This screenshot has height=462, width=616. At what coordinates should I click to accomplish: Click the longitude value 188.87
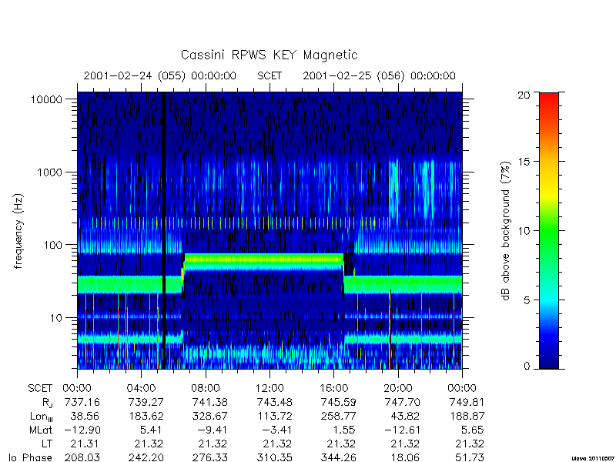pos(467,416)
